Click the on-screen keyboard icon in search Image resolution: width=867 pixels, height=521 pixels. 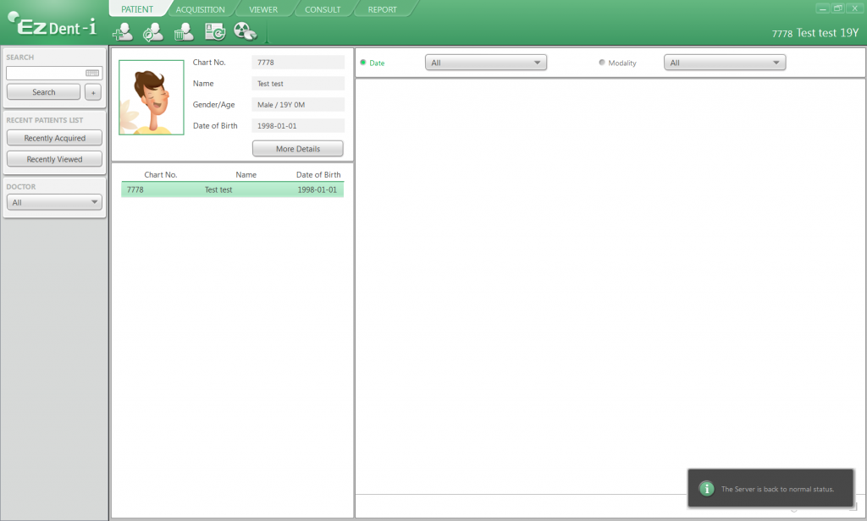point(92,74)
